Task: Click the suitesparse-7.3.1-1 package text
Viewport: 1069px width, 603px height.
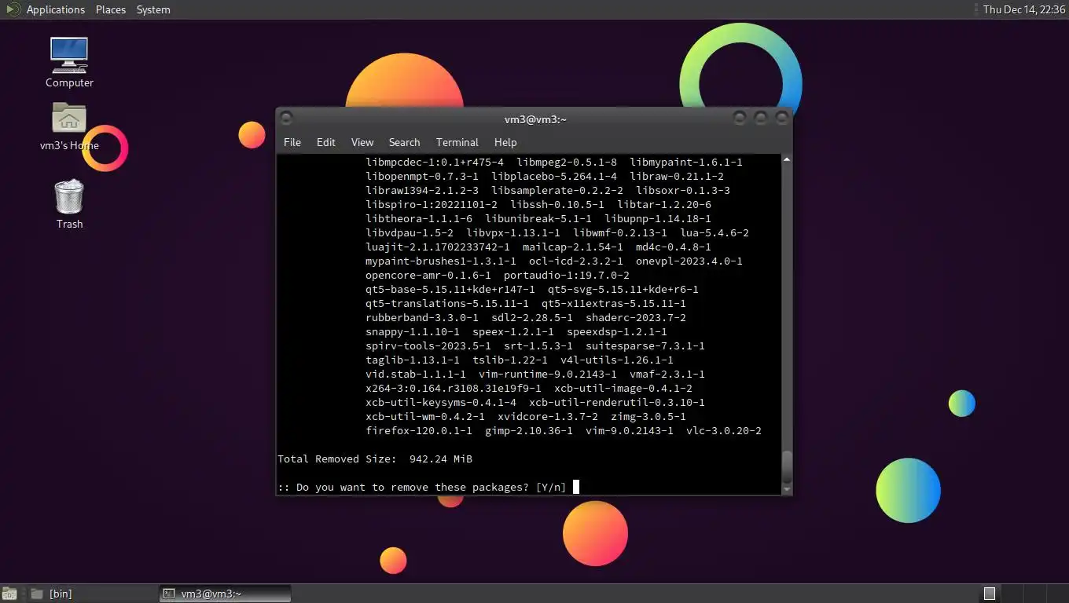Action: tap(645, 346)
